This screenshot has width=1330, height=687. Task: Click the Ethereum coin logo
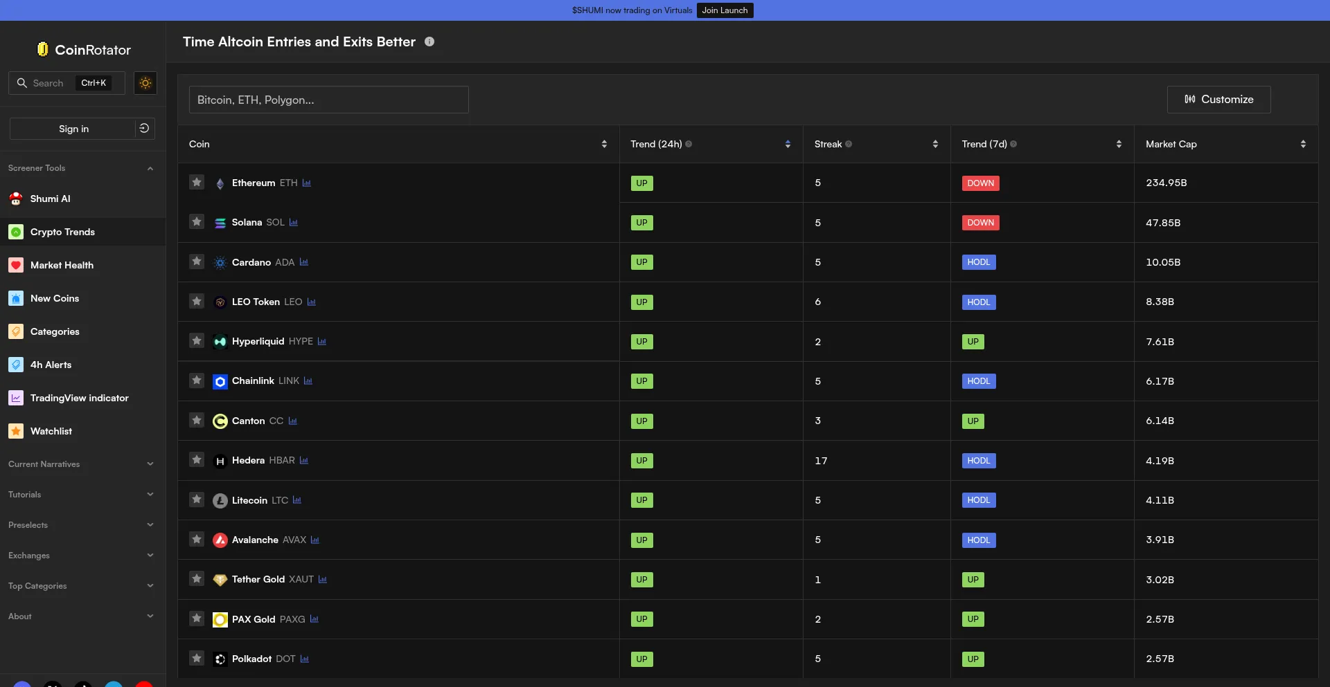220,183
